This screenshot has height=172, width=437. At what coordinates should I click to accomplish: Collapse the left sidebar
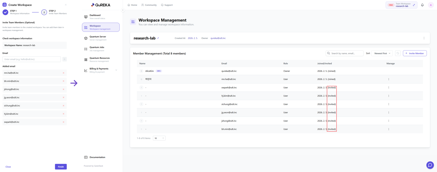coord(123,10)
